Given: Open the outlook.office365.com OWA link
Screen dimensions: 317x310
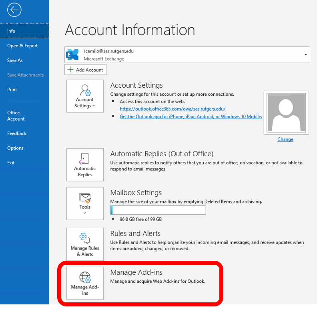Looking at the screenshot, I should click(173, 109).
